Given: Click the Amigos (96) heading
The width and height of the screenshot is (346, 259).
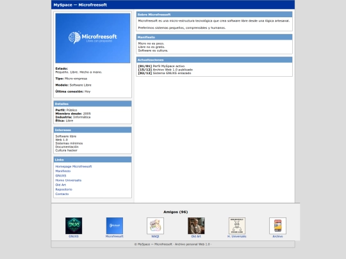Looking at the screenshot, I should pos(176,212).
